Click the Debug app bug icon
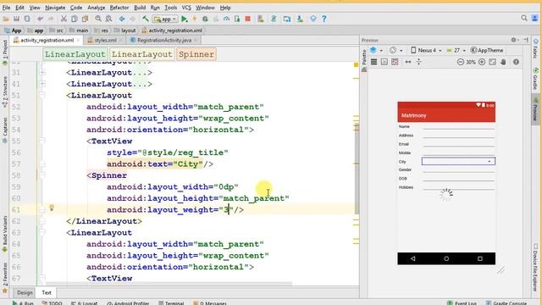The width and height of the screenshot is (542, 305). (205, 19)
